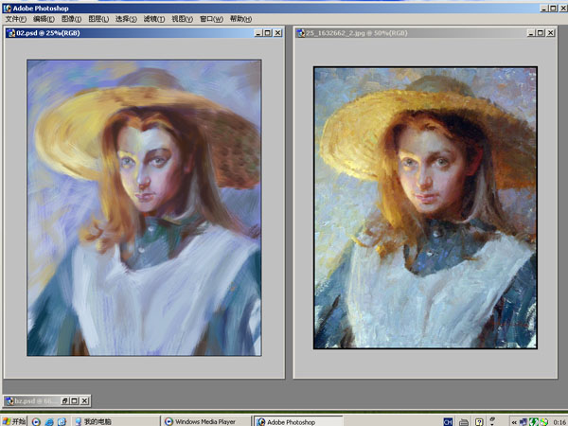The image size is (568, 426).
Task: Click the language bar help icon
Action: 479,421
